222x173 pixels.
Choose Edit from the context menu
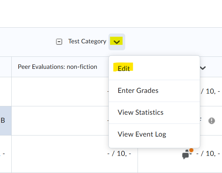(x=124, y=68)
